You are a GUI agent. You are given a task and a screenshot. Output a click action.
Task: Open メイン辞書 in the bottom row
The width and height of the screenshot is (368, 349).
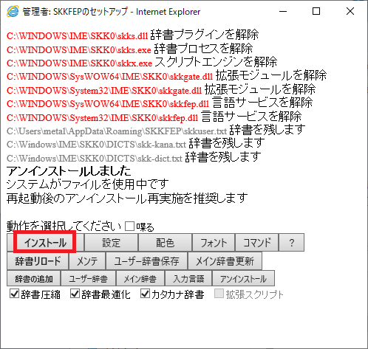tap(140, 278)
